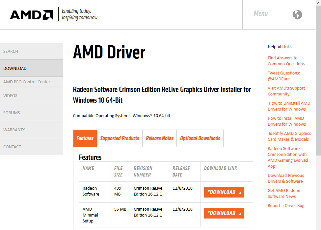Image resolution: width=321 pixels, height=230 pixels.
Task: Click Report a Driver Bug link
Action: tap(286, 206)
